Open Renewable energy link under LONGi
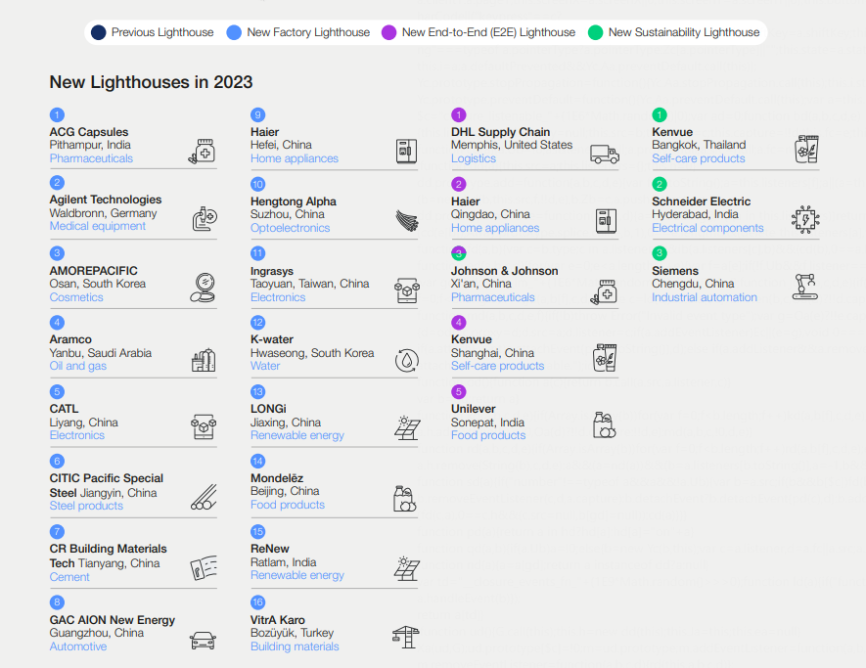 [x=297, y=435]
